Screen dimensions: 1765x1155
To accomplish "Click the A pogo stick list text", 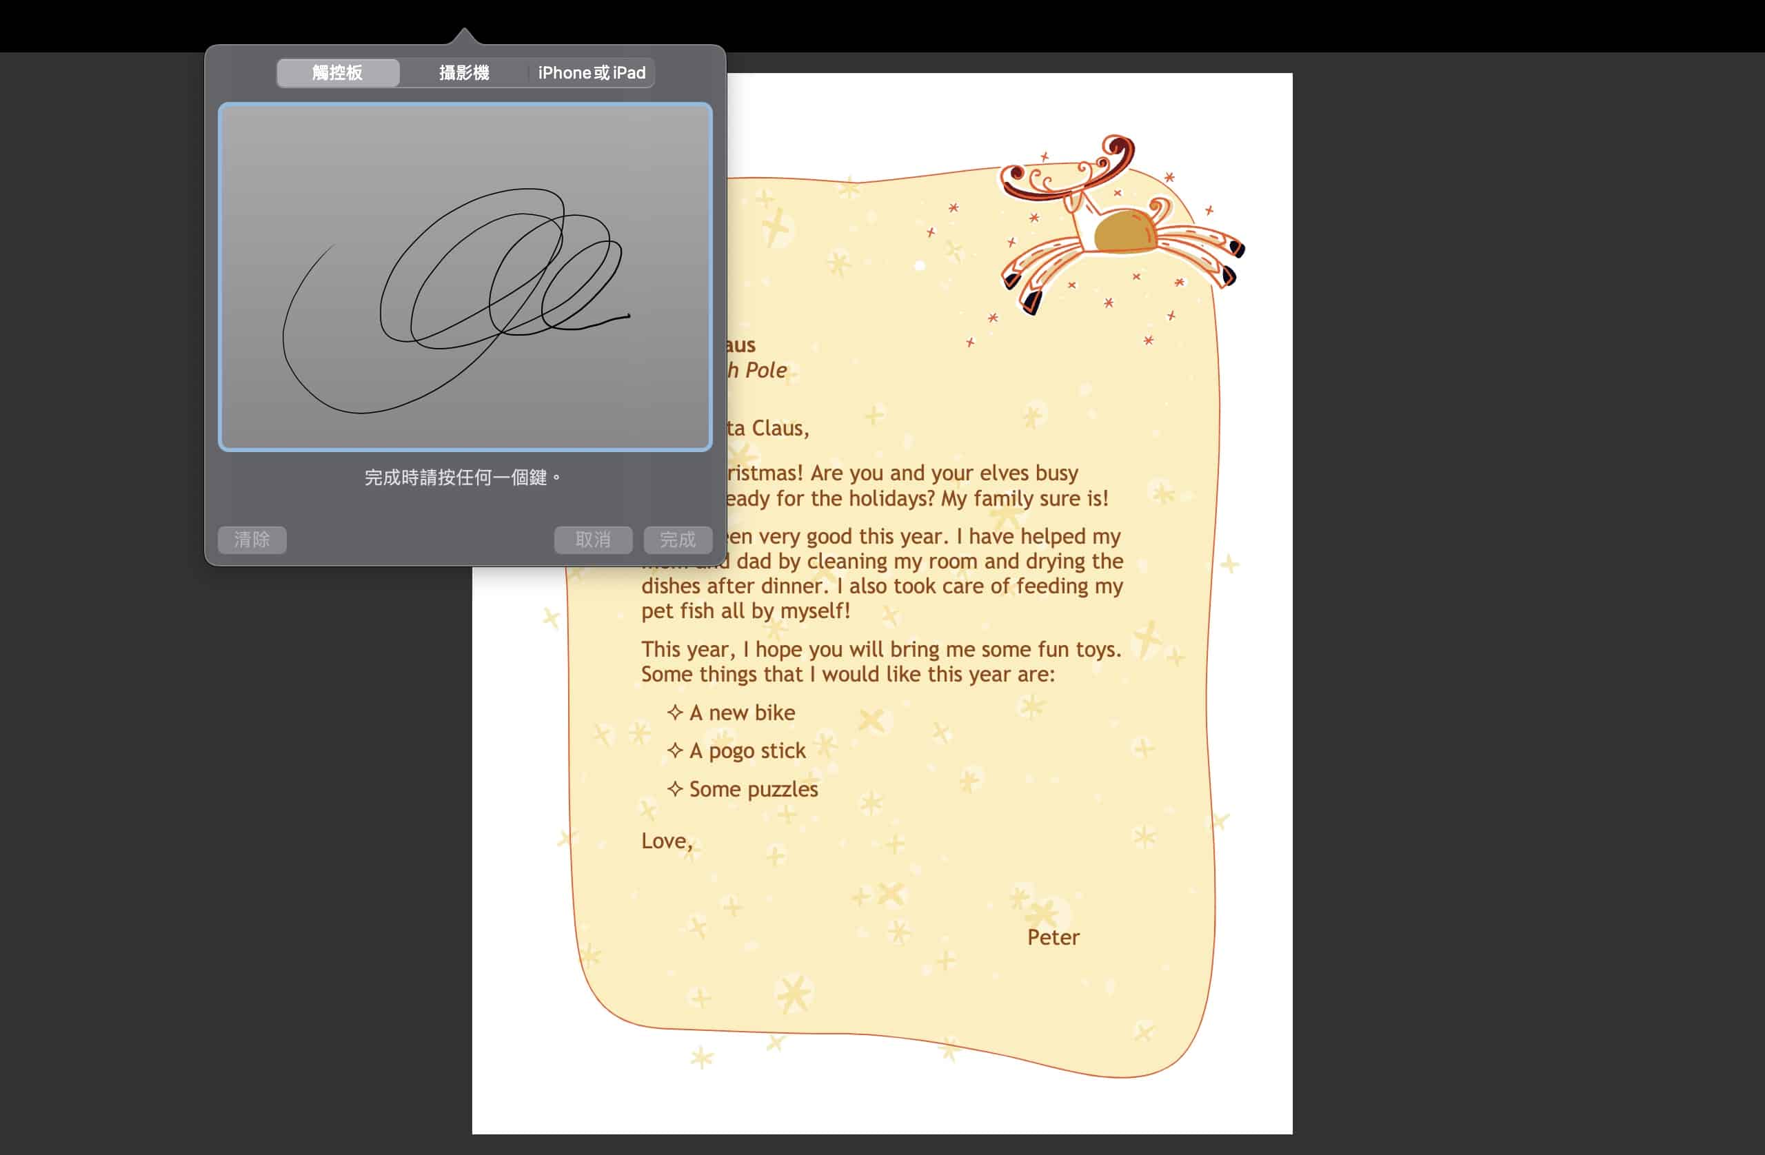I will pos(747,750).
